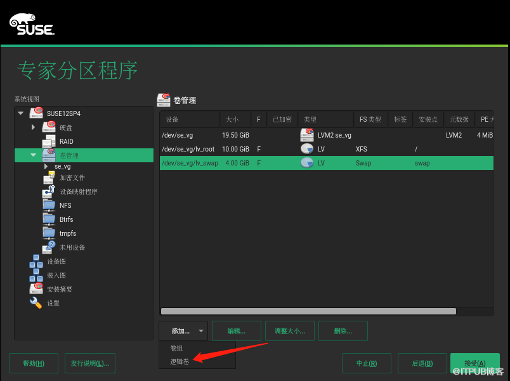Collapse the volume management tree node
510x381 pixels.
[x=33, y=155]
